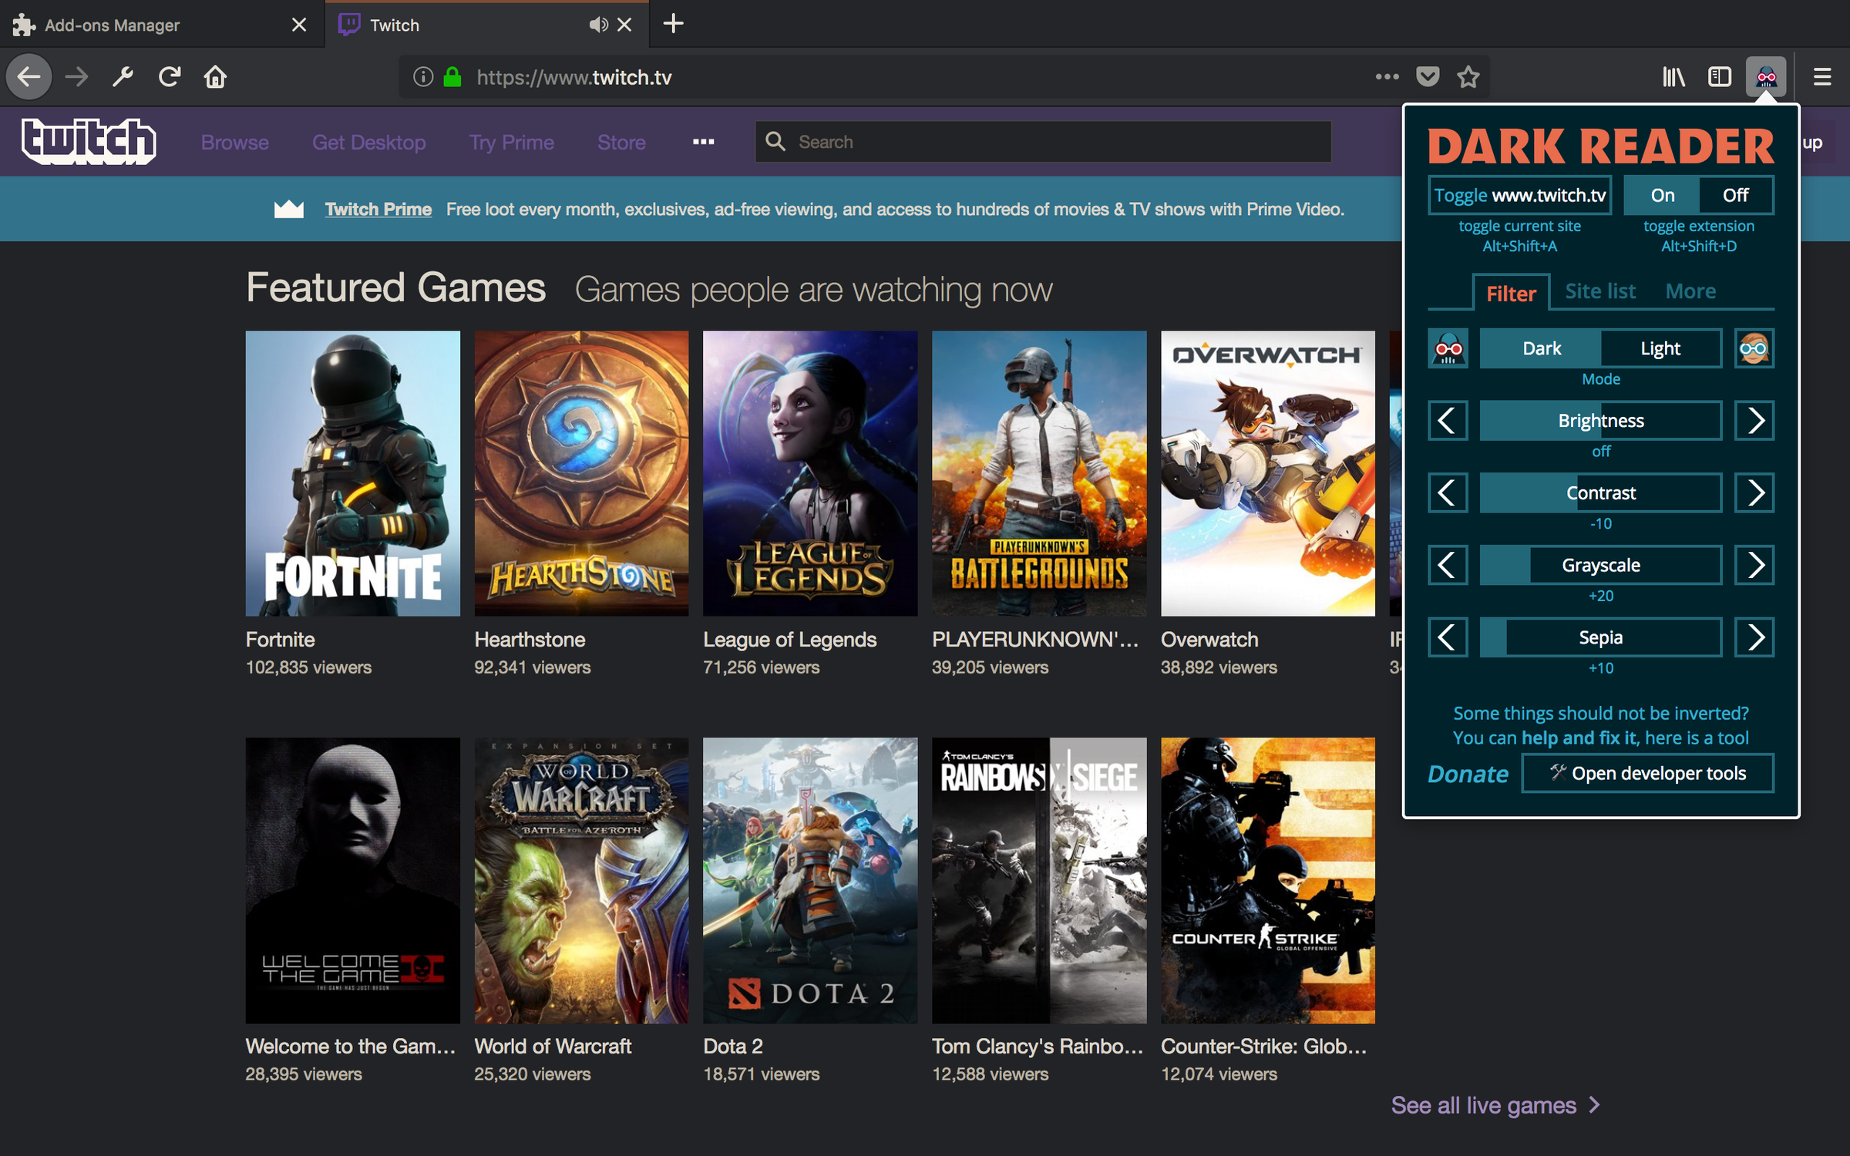Toggle Dark mode on the filter
1850x1156 pixels.
point(1539,348)
